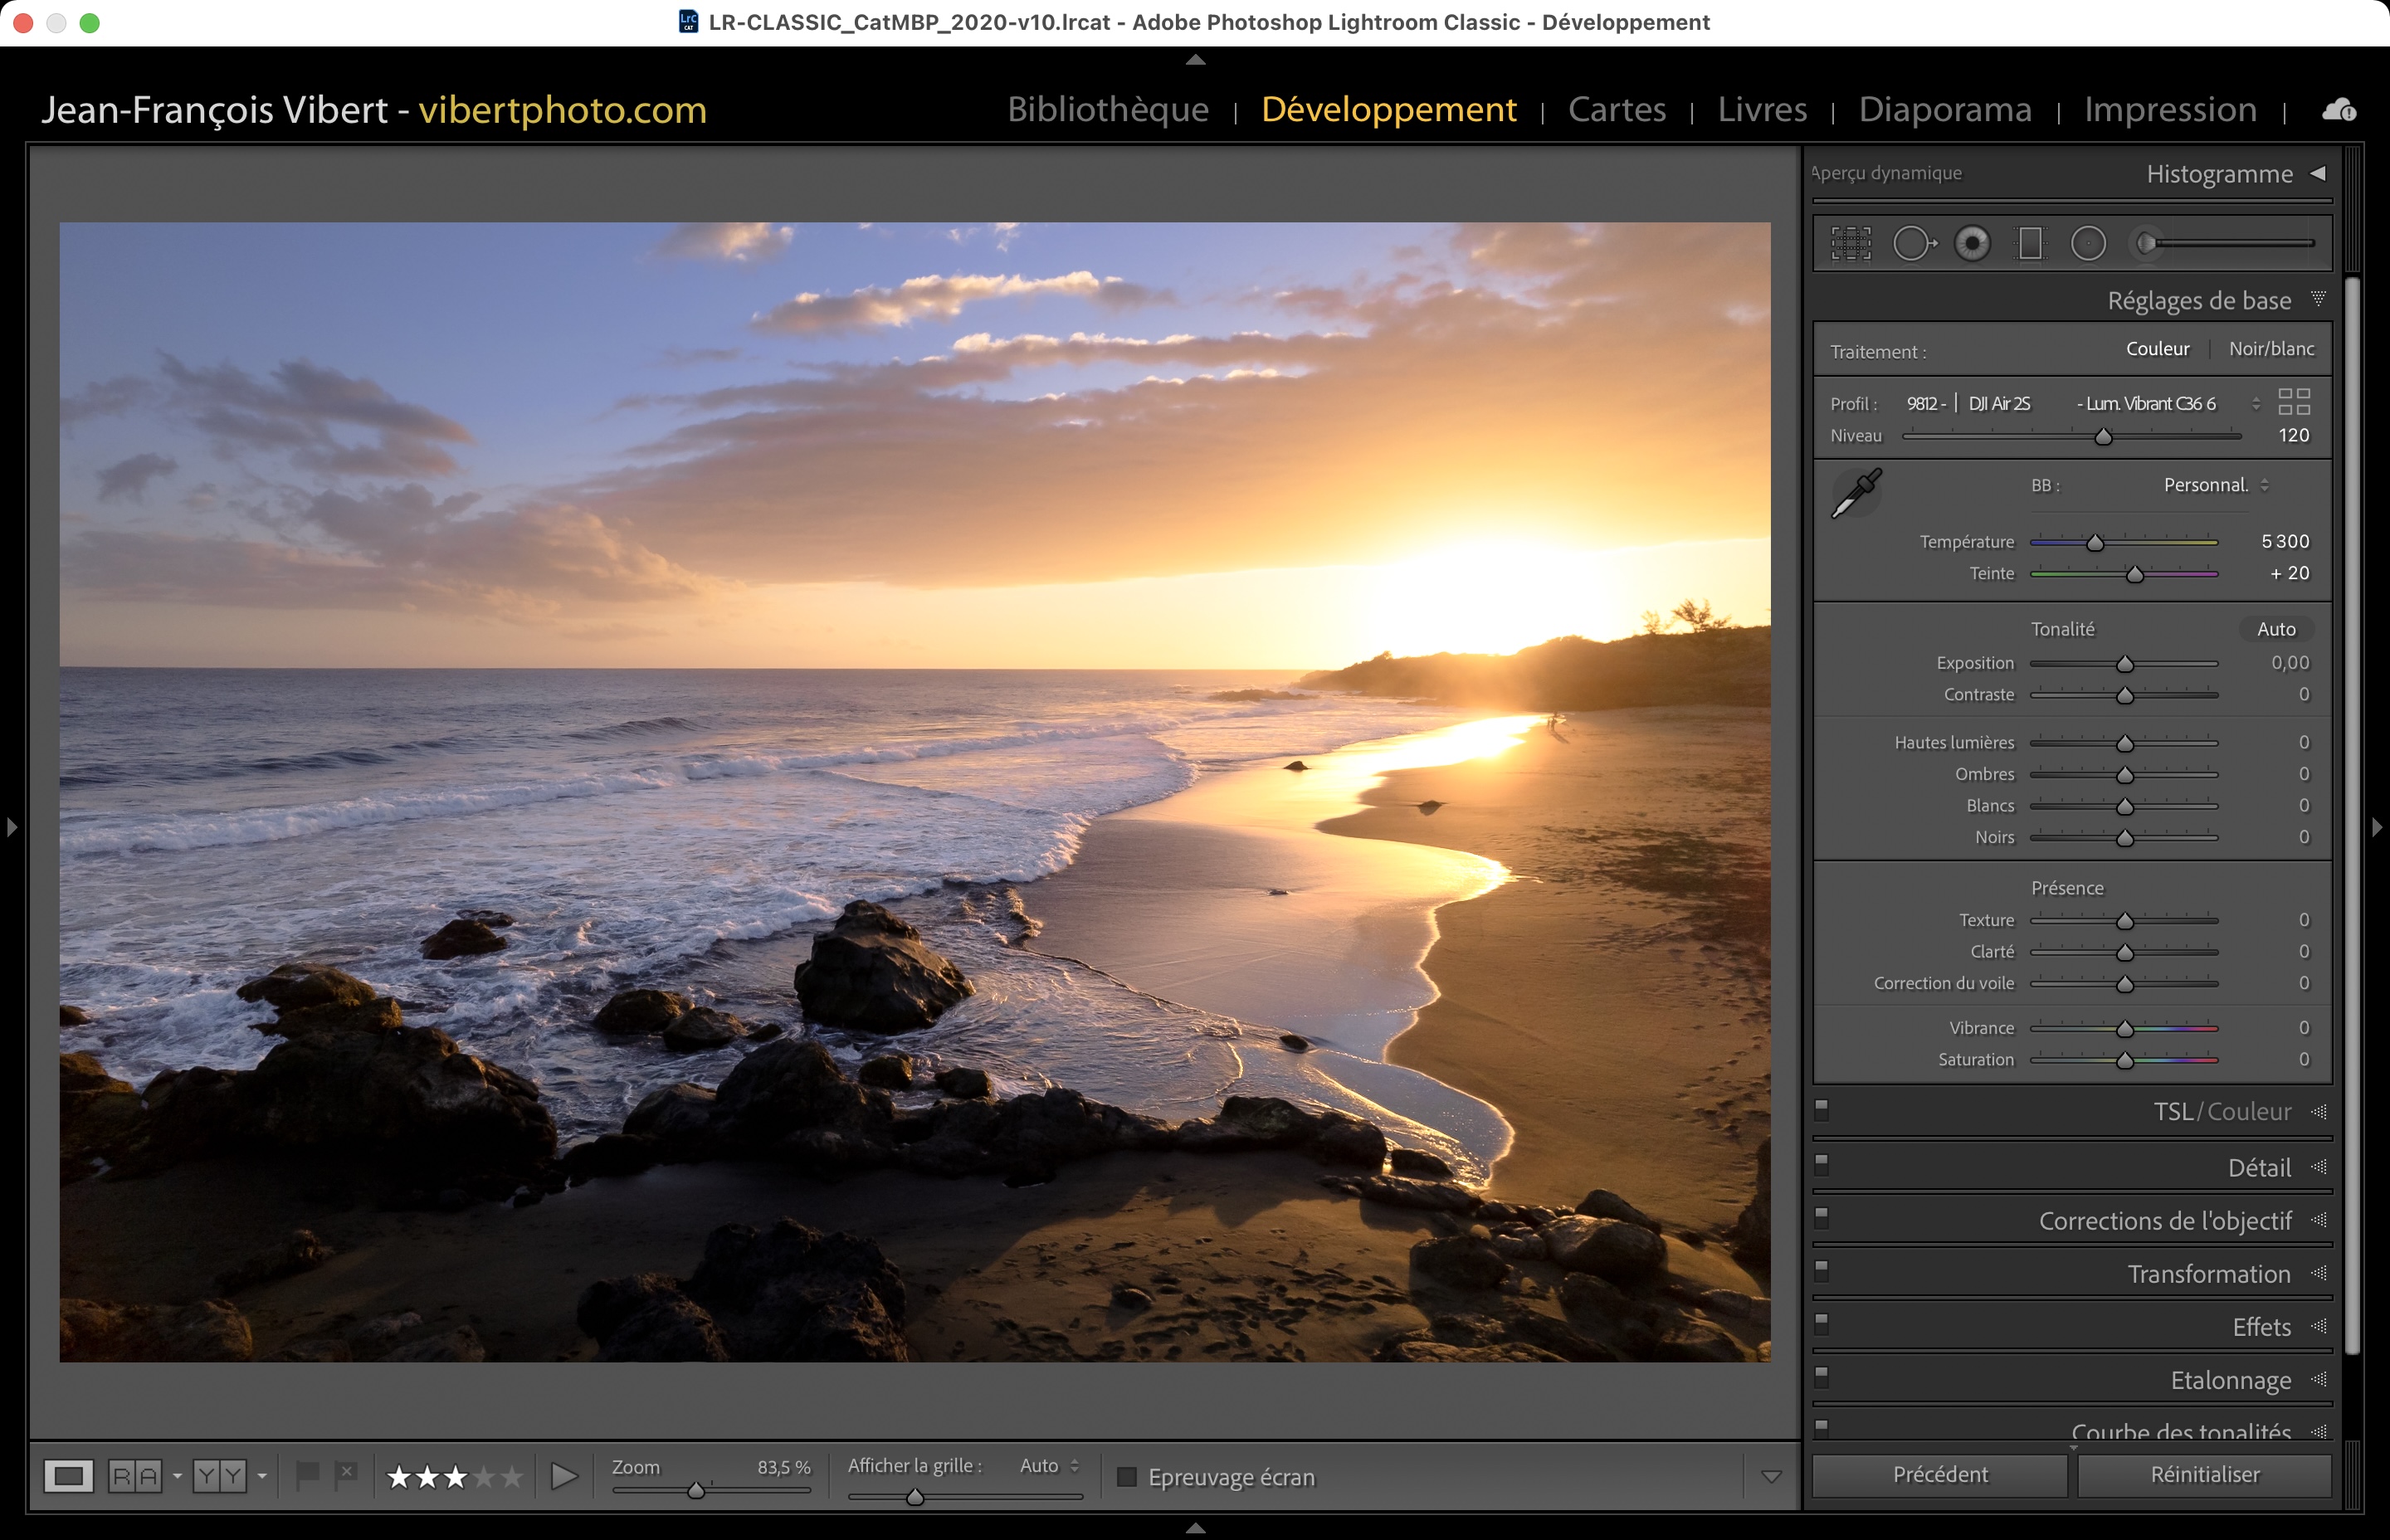
Task: Select the Graduated filter tool
Action: click(2030, 243)
